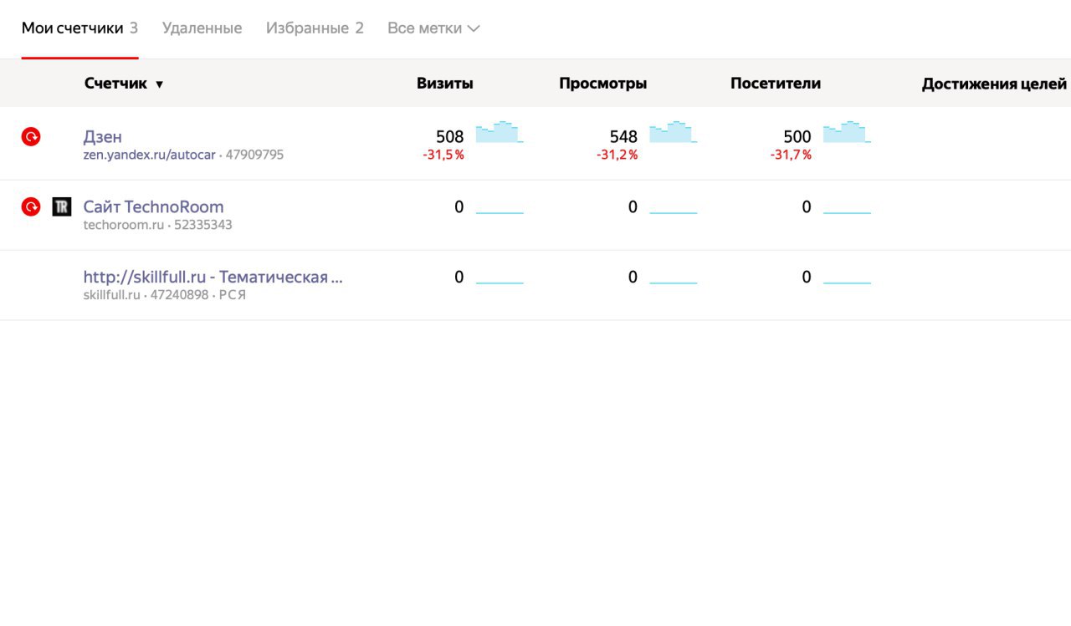This screenshot has width=1071, height=626.
Task: Click the -31,5 % change value
Action: [x=443, y=155]
